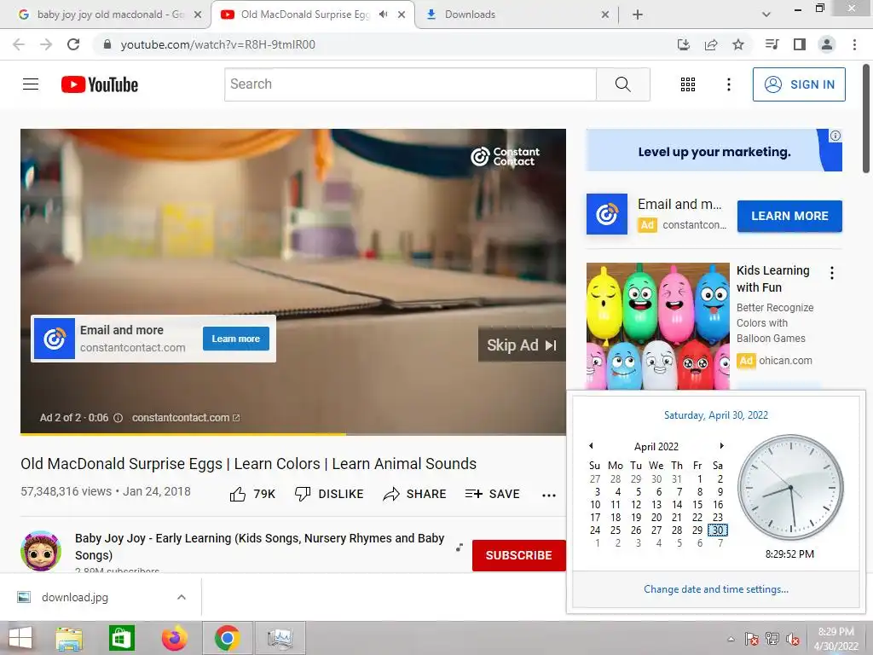Select highlighted date 30 in calendar

pos(718,530)
